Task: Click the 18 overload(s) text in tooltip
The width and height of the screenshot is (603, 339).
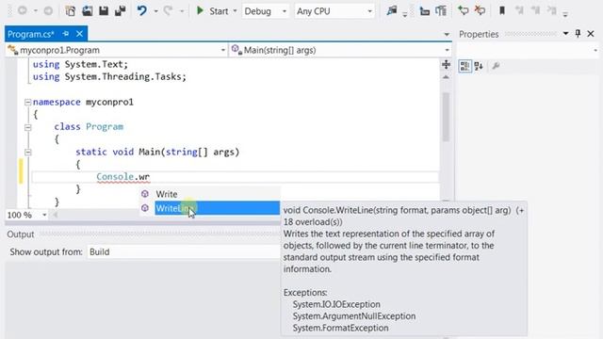Action: [x=313, y=222]
